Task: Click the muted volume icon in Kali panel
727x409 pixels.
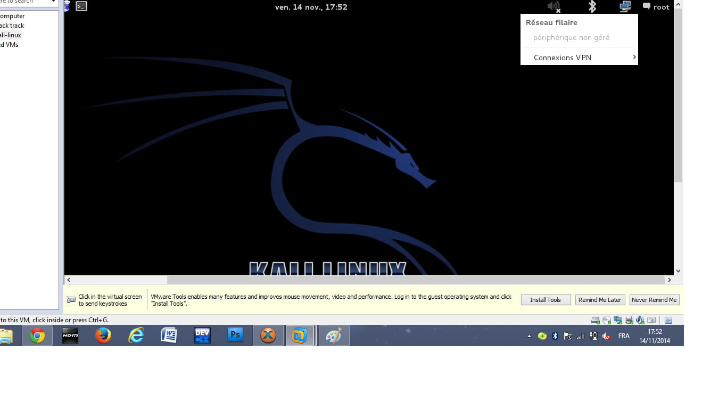Action: pos(554,7)
